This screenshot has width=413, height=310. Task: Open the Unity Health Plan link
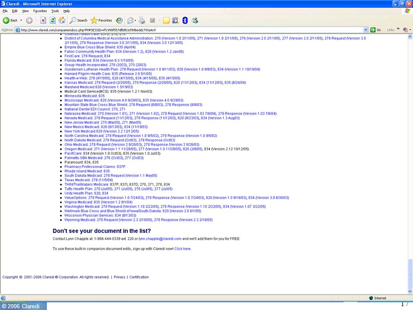click(86, 193)
